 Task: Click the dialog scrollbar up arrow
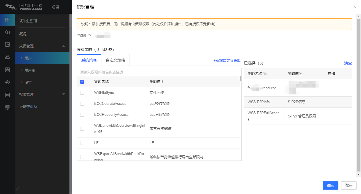359,16
